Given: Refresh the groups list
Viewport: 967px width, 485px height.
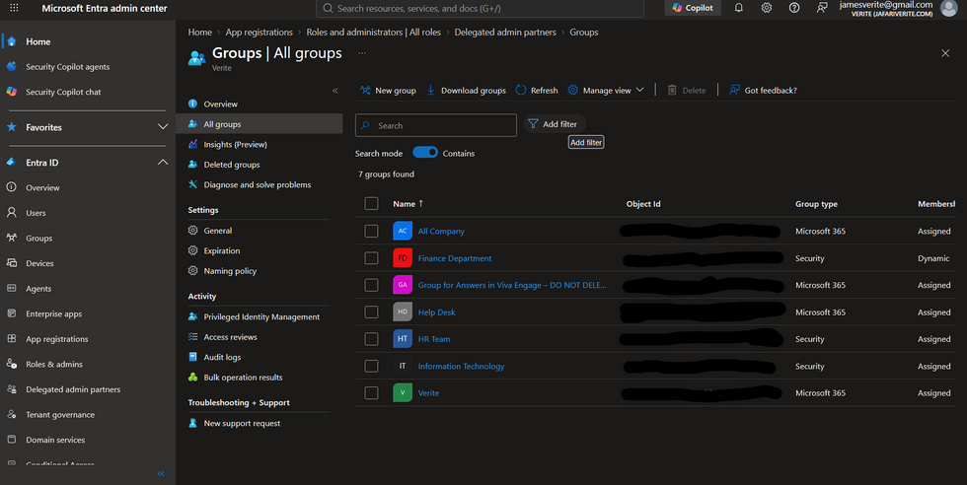Looking at the screenshot, I should (x=537, y=90).
